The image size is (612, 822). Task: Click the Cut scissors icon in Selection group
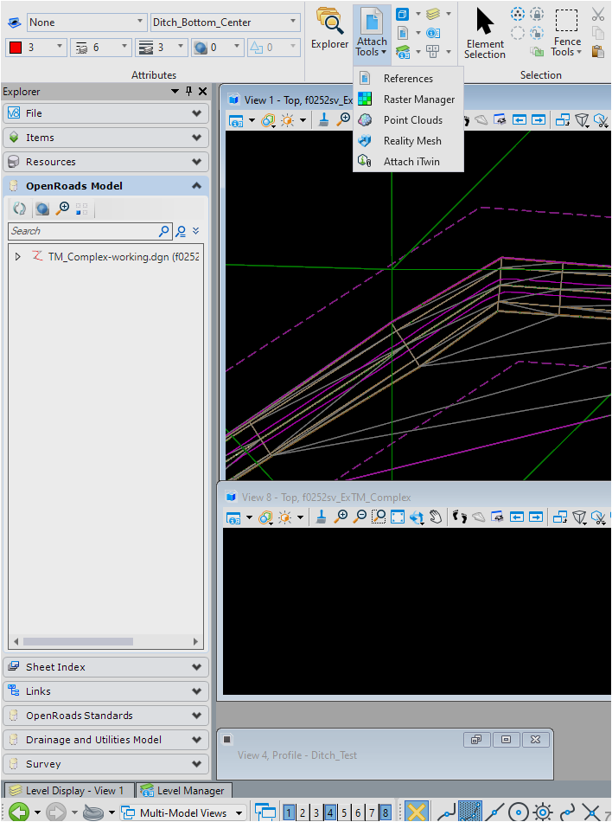pos(598,14)
